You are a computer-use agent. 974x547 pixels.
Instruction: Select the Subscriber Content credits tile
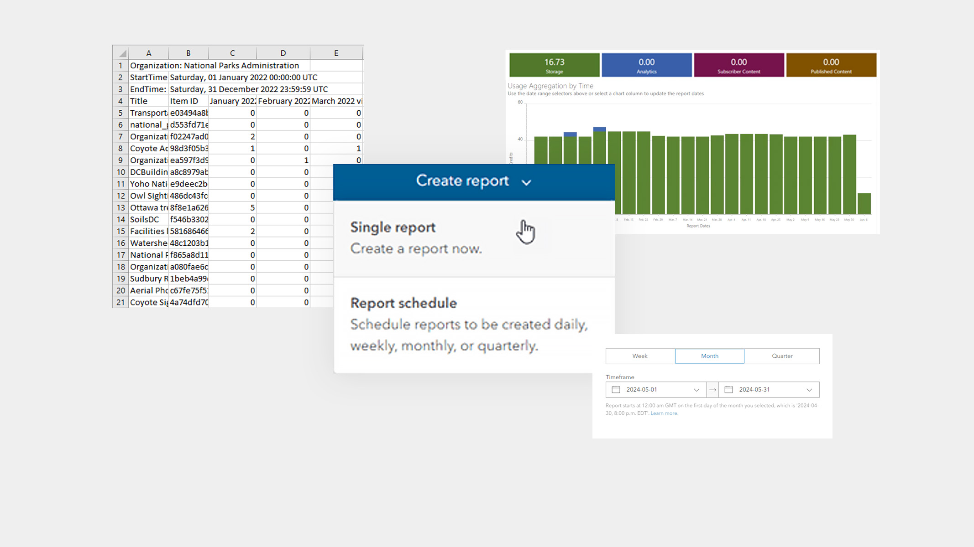[739, 64]
